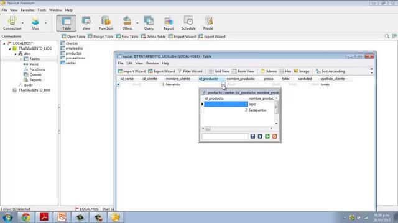Viewport: 398px width, 223px height.
Task: Click main Export Wizard button
Action: point(212,37)
